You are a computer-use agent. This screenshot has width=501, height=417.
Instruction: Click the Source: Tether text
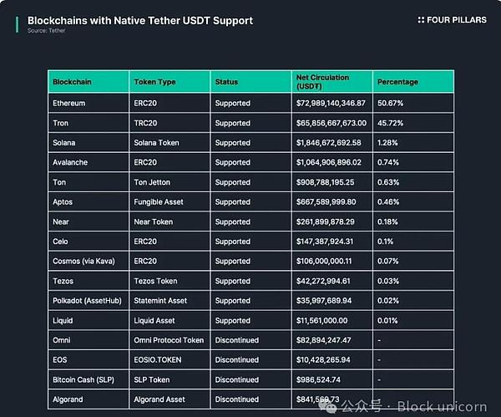[x=46, y=31]
